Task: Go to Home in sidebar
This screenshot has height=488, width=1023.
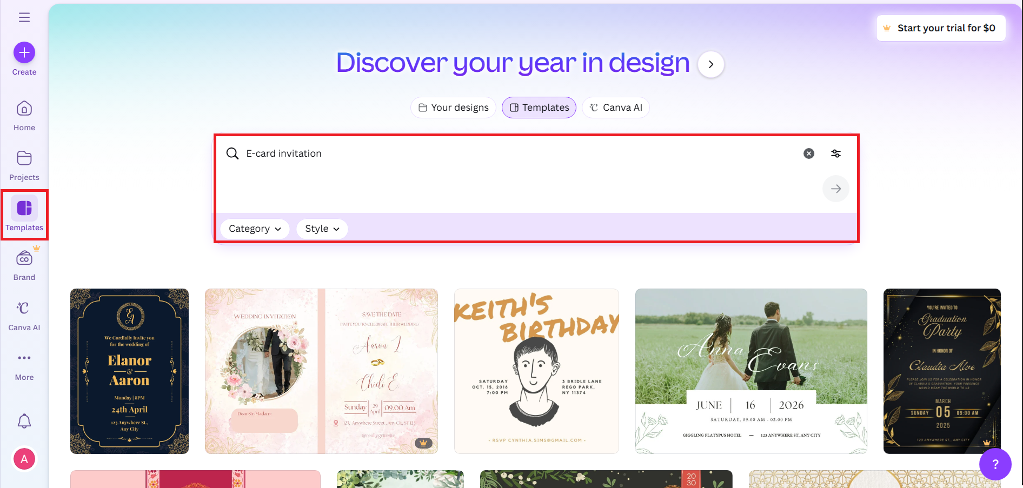Action: pyautogui.click(x=24, y=116)
